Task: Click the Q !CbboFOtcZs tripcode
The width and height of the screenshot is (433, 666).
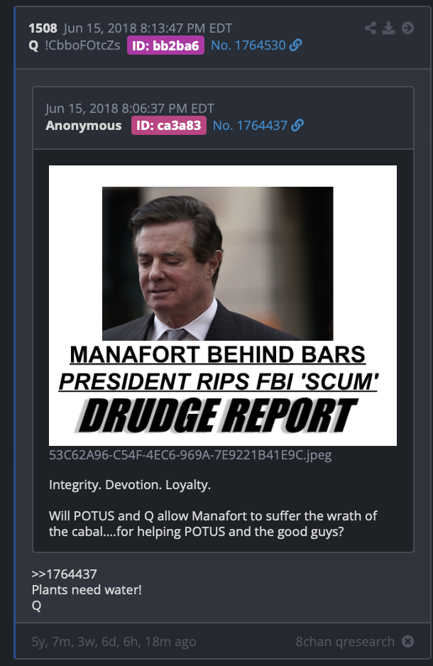Action: pyautogui.click(x=75, y=45)
